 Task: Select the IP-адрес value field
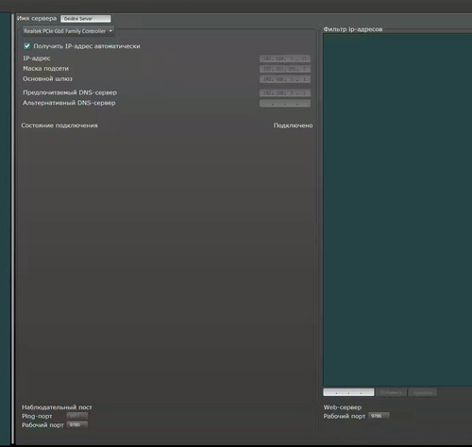coord(285,58)
